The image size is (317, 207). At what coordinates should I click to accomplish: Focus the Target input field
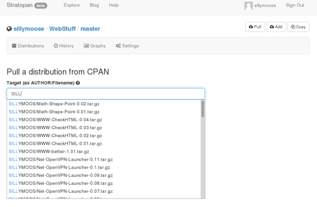106,94
